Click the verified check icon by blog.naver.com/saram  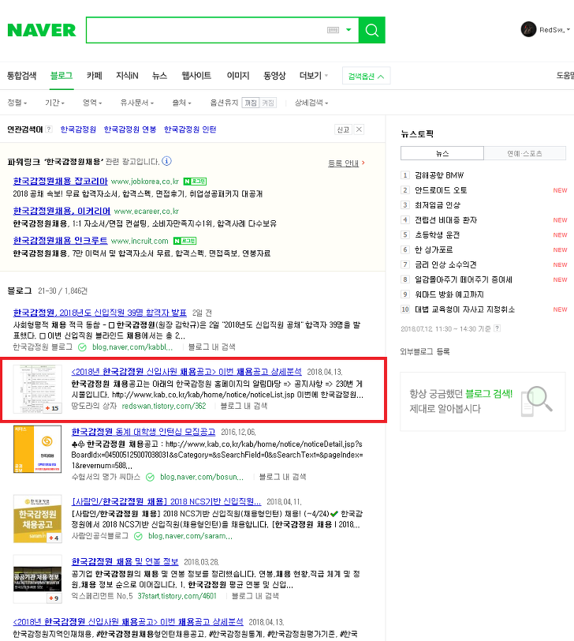tap(139, 536)
